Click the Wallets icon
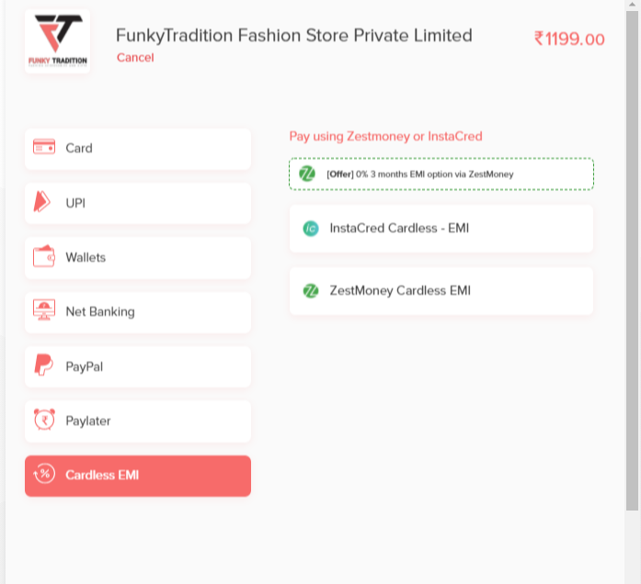Screen dimensions: 641x584 [43, 256]
